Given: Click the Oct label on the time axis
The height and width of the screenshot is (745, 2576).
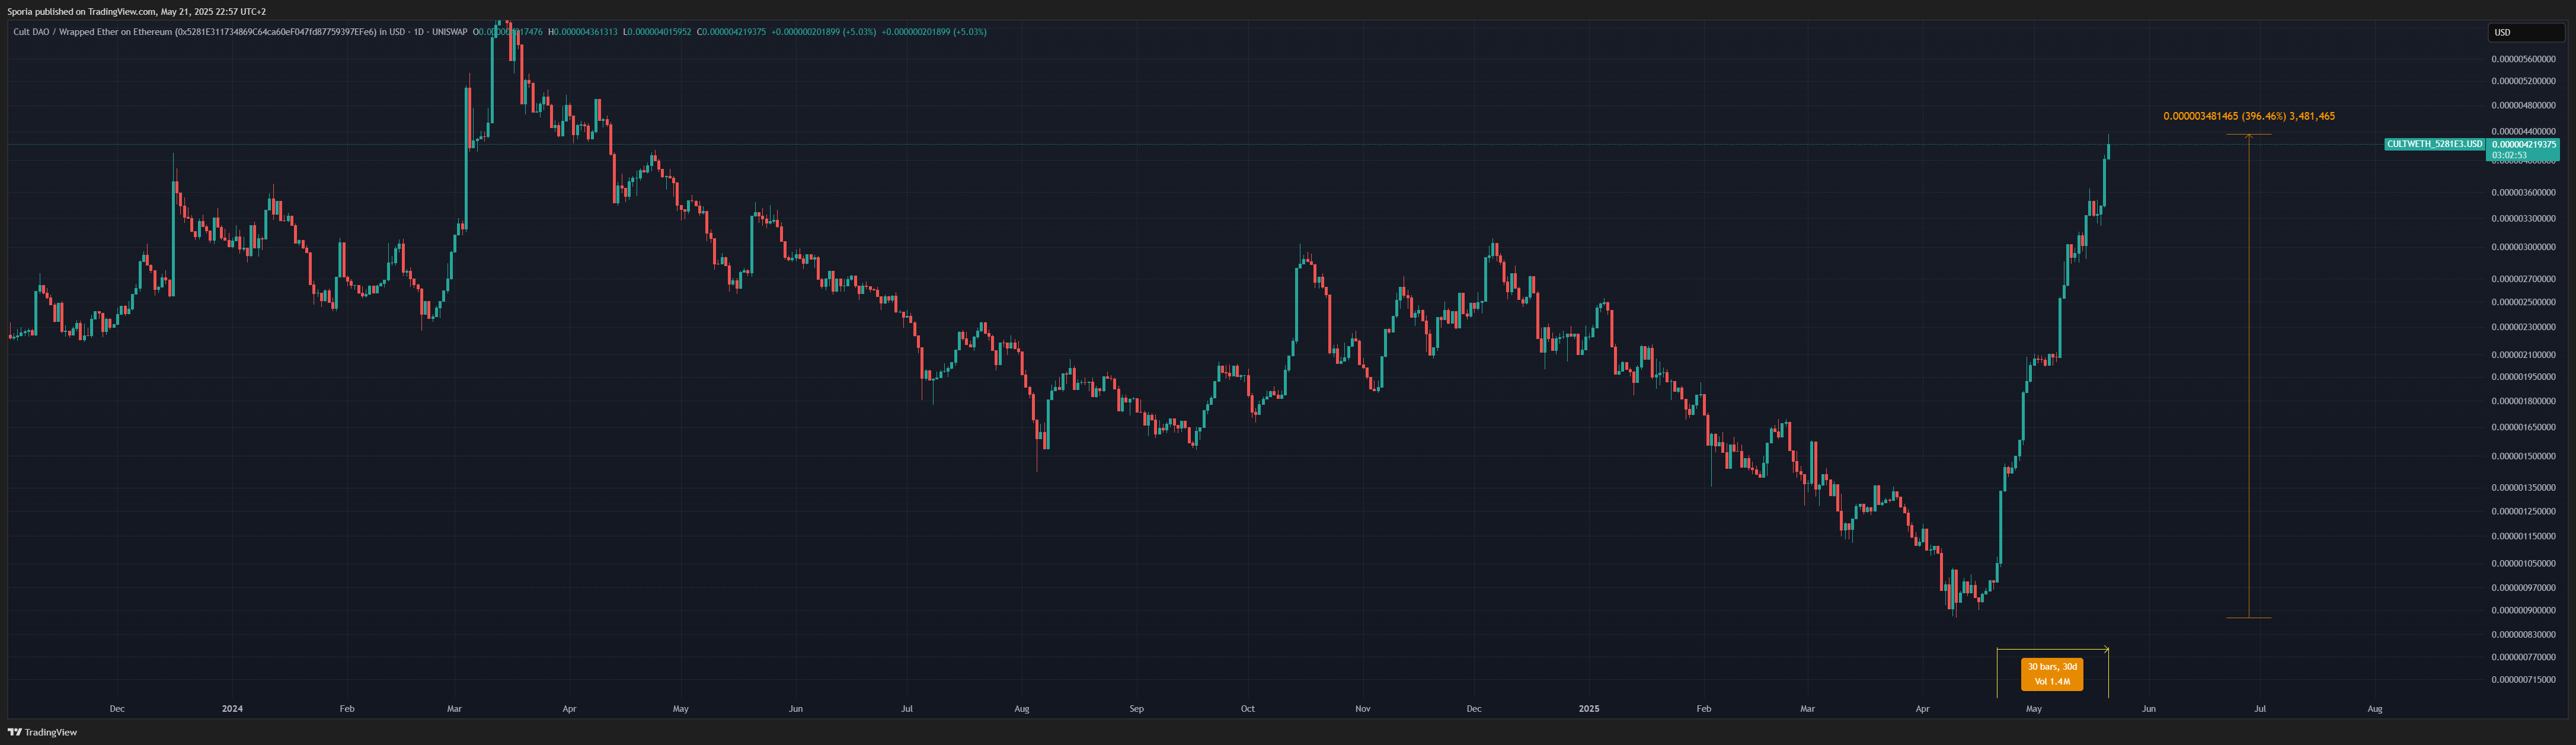Looking at the screenshot, I should [1248, 709].
